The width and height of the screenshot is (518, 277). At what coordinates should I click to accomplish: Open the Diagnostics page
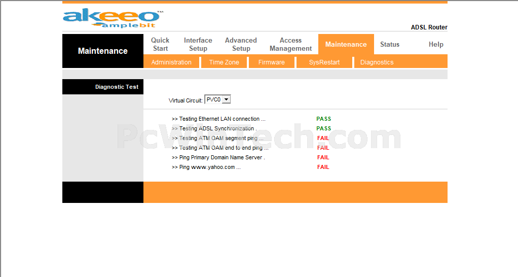click(x=377, y=62)
